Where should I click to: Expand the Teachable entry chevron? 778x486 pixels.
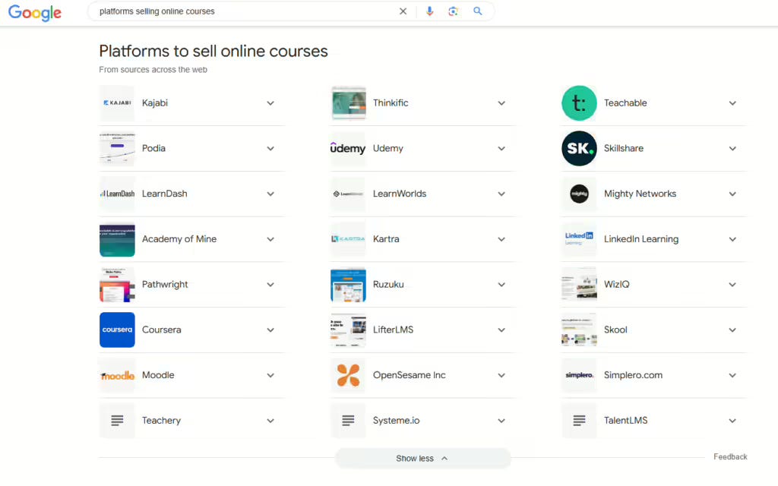pos(732,103)
